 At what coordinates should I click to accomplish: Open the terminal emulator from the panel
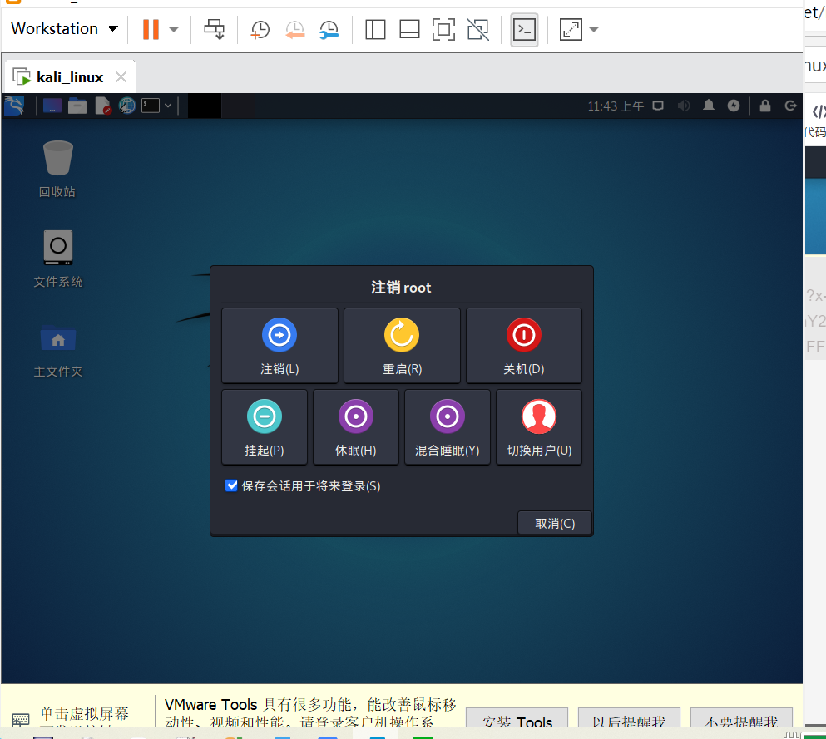click(x=151, y=106)
